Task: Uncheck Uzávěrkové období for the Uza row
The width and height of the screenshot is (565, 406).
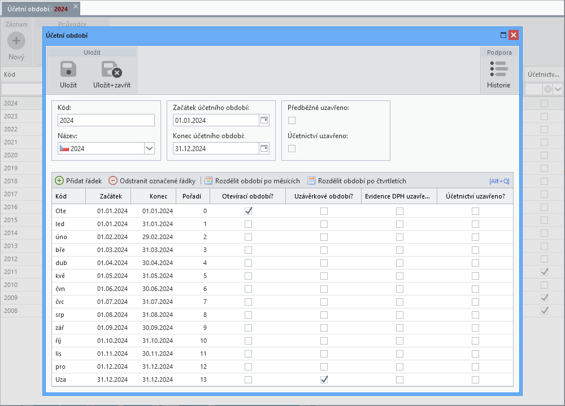Action: point(324,379)
